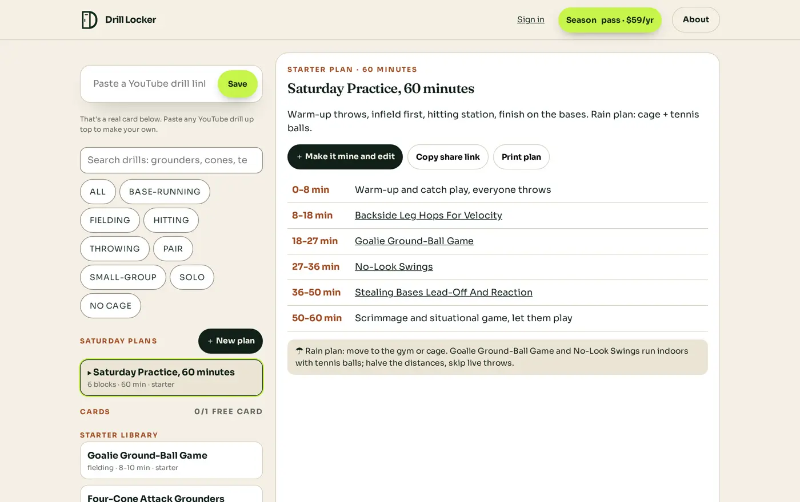Toggle the PAIR filter chip
The width and height of the screenshot is (800, 502).
click(173, 249)
